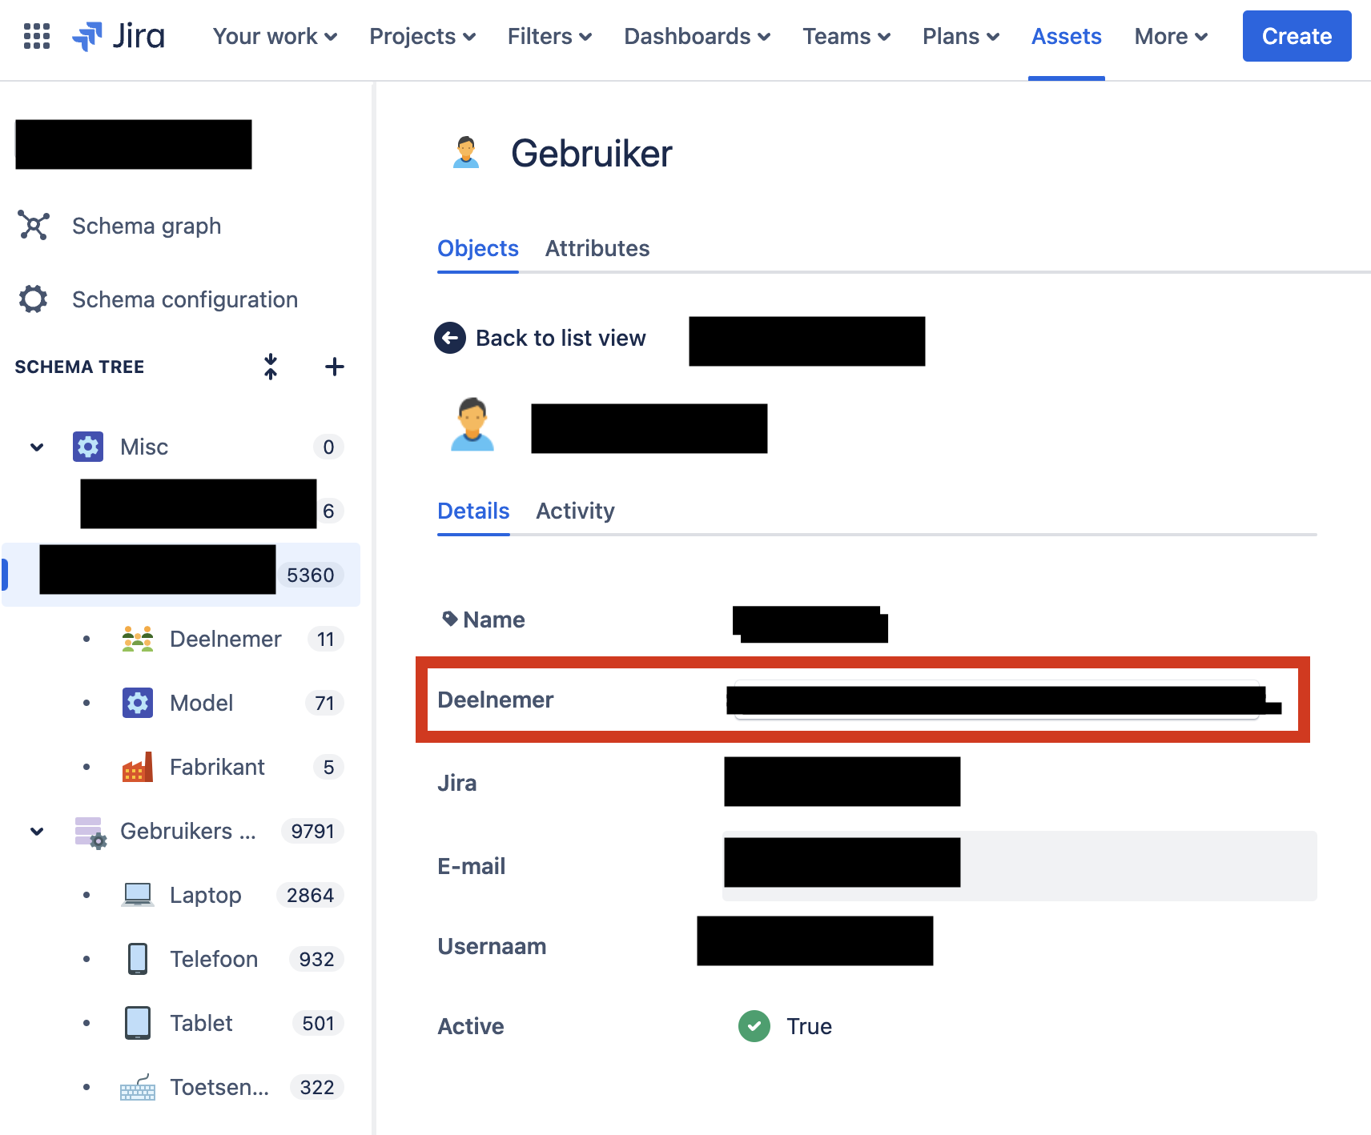Click the Tablet icon in tree
The height and width of the screenshot is (1135, 1371).
tap(138, 1023)
